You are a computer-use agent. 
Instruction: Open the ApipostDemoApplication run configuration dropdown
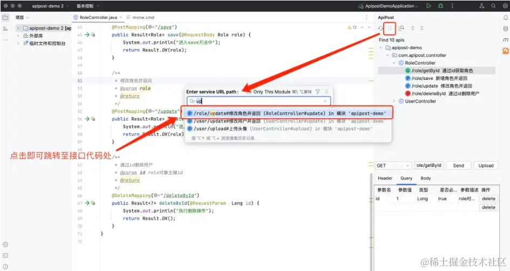point(387,6)
